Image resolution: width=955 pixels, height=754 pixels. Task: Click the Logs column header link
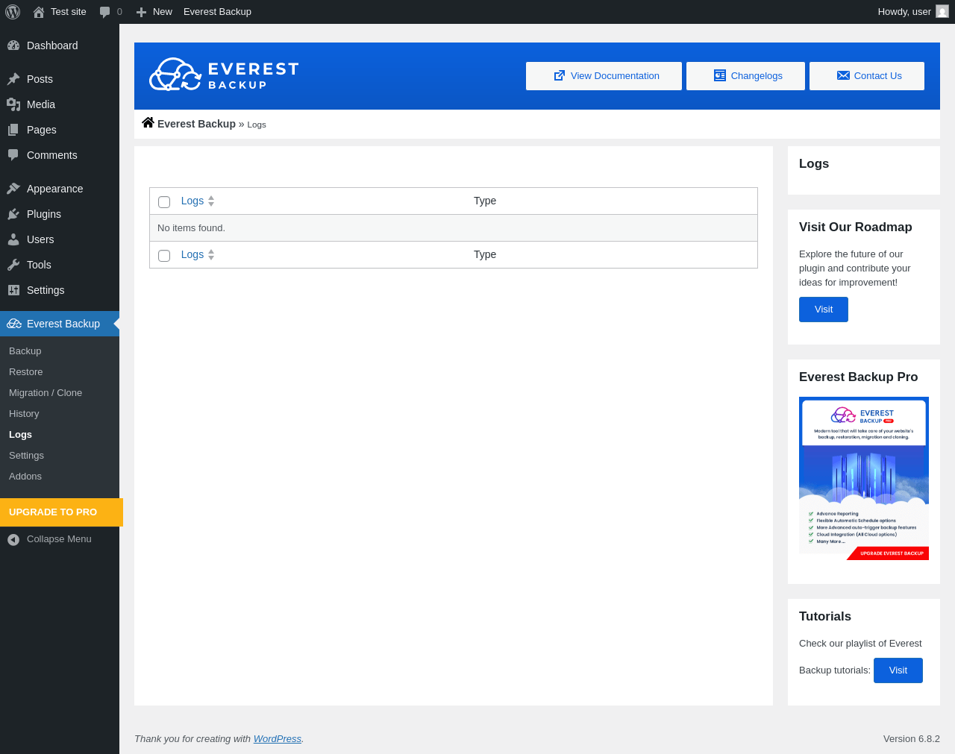coord(192,201)
